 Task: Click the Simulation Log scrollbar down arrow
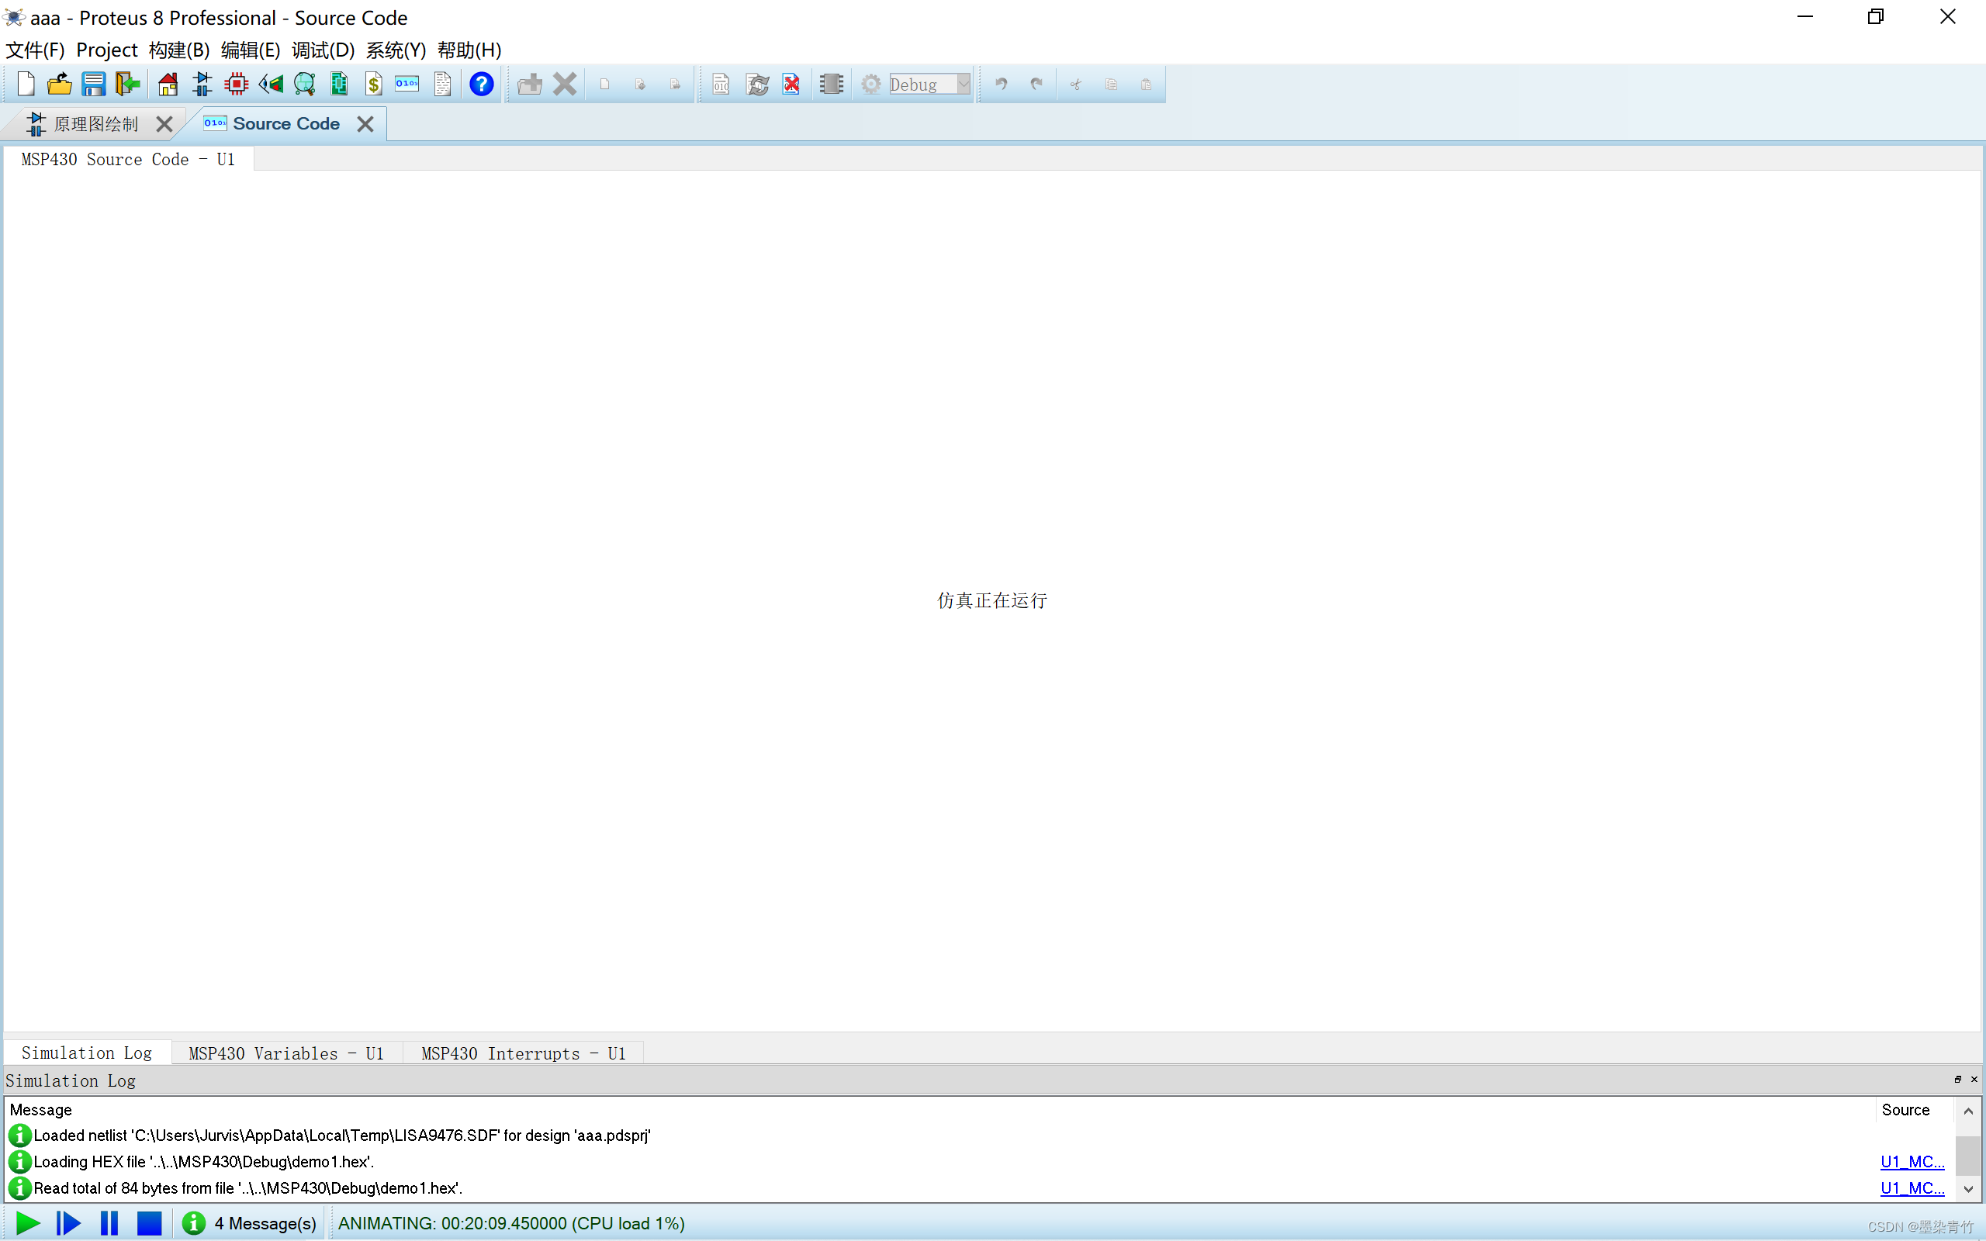tap(1967, 1188)
